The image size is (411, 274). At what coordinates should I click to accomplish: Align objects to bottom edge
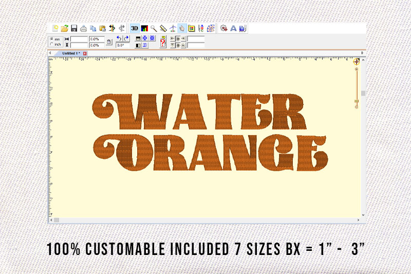click(x=183, y=45)
